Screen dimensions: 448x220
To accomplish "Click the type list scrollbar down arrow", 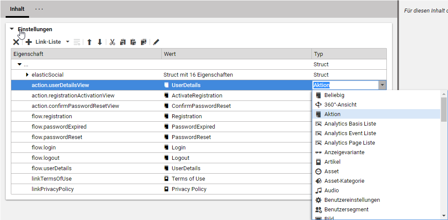I will tap(444, 215).
